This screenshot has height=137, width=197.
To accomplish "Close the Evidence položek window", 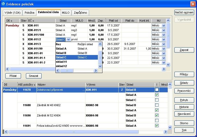I will click(193, 4).
